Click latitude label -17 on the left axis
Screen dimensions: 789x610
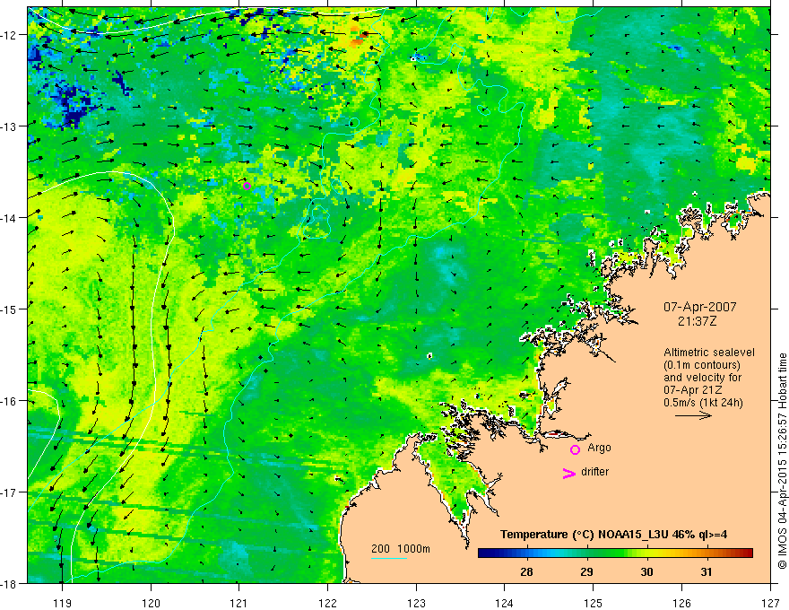coord(10,492)
